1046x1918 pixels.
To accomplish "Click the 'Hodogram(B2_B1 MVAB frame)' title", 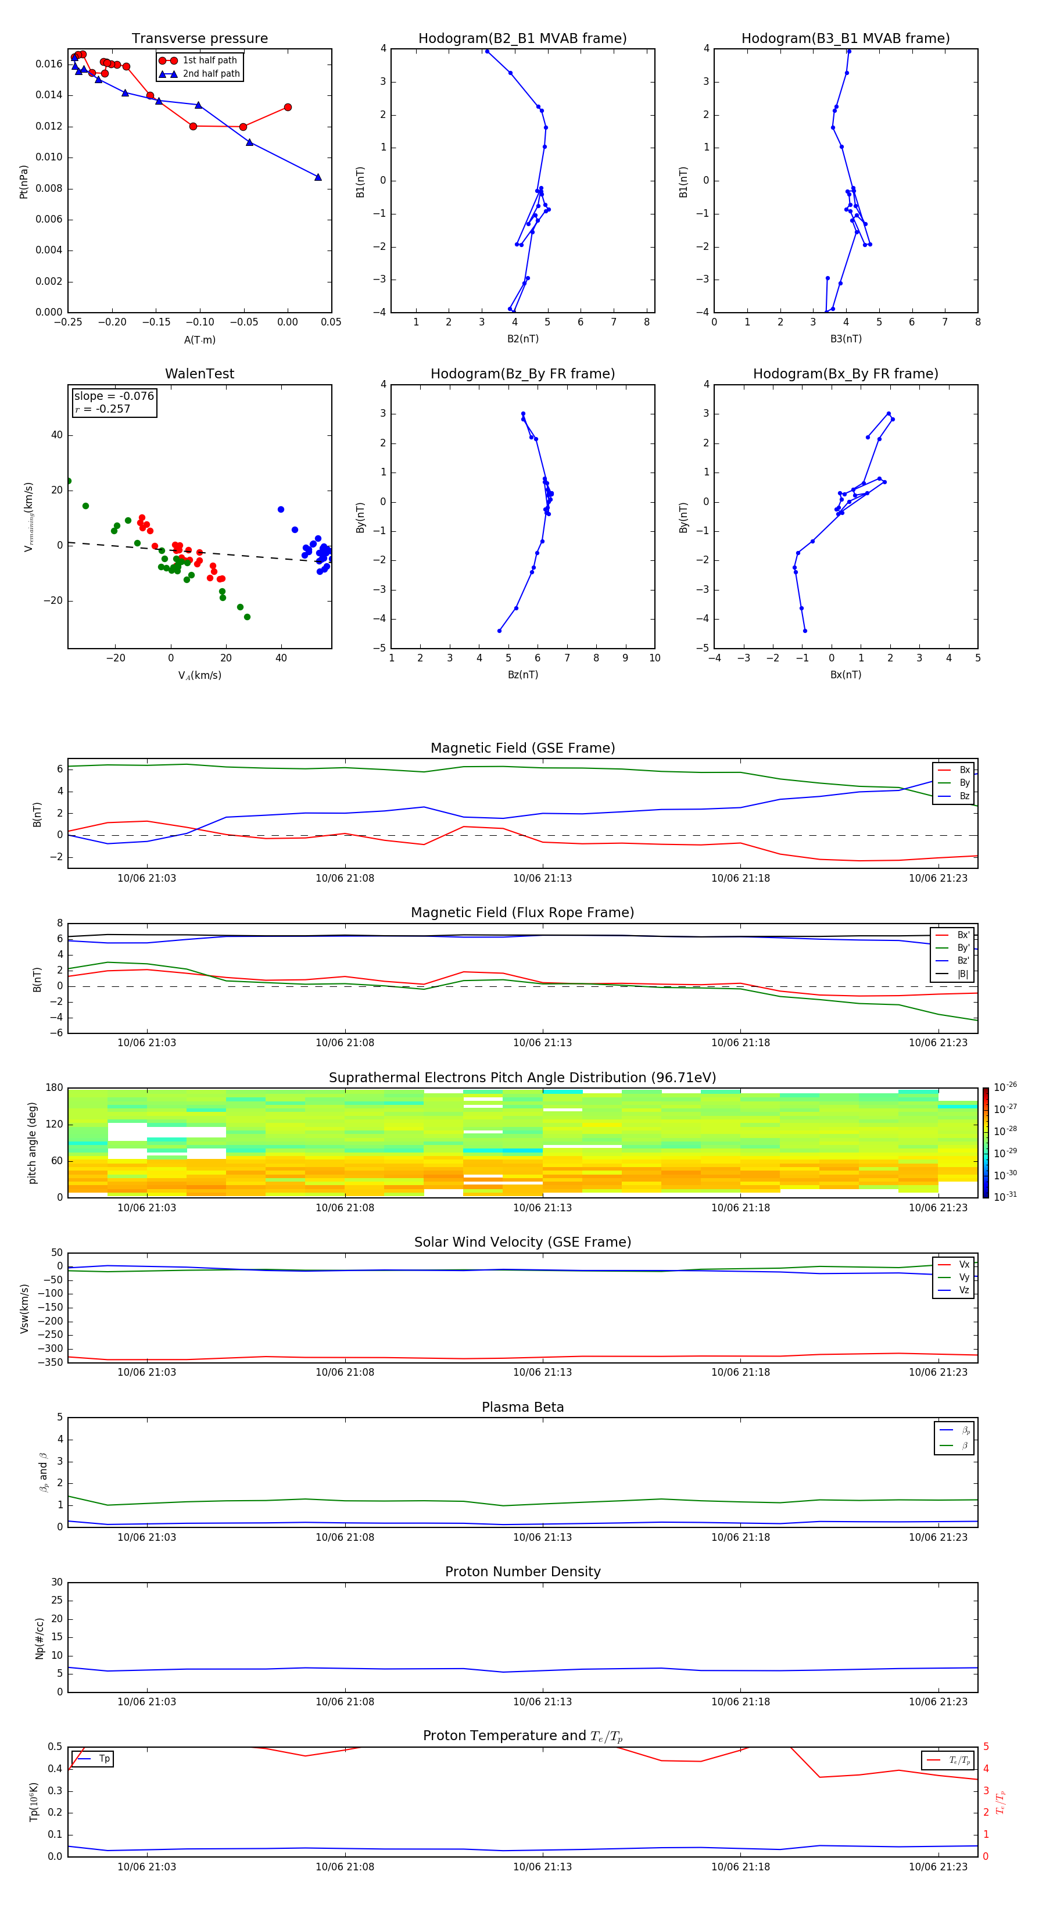I will 522,38.
